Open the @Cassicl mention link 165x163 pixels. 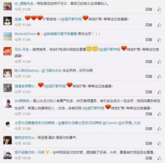tap(110, 123)
